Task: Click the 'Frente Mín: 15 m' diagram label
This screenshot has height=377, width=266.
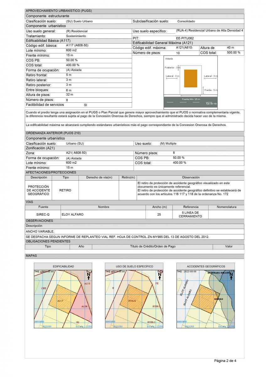Action: click(x=191, y=99)
